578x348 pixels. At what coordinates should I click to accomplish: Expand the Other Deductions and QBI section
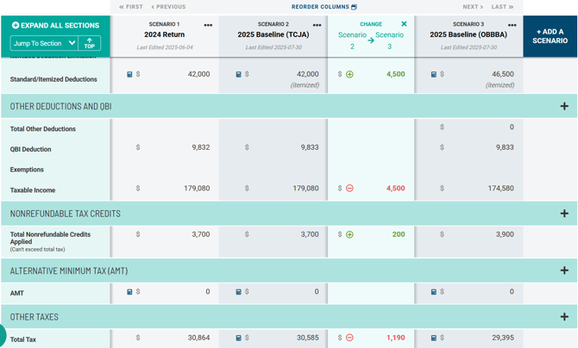pos(564,106)
